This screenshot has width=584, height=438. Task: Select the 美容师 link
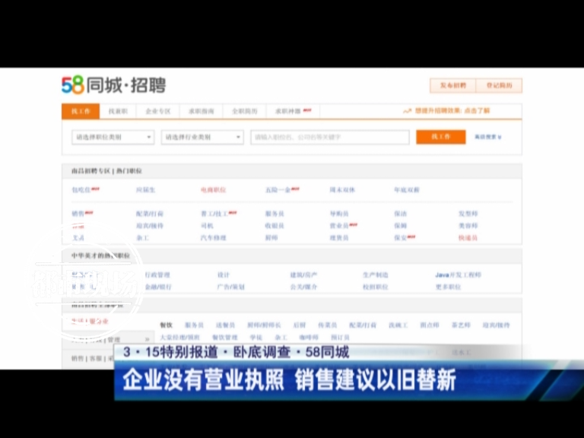[x=468, y=226]
